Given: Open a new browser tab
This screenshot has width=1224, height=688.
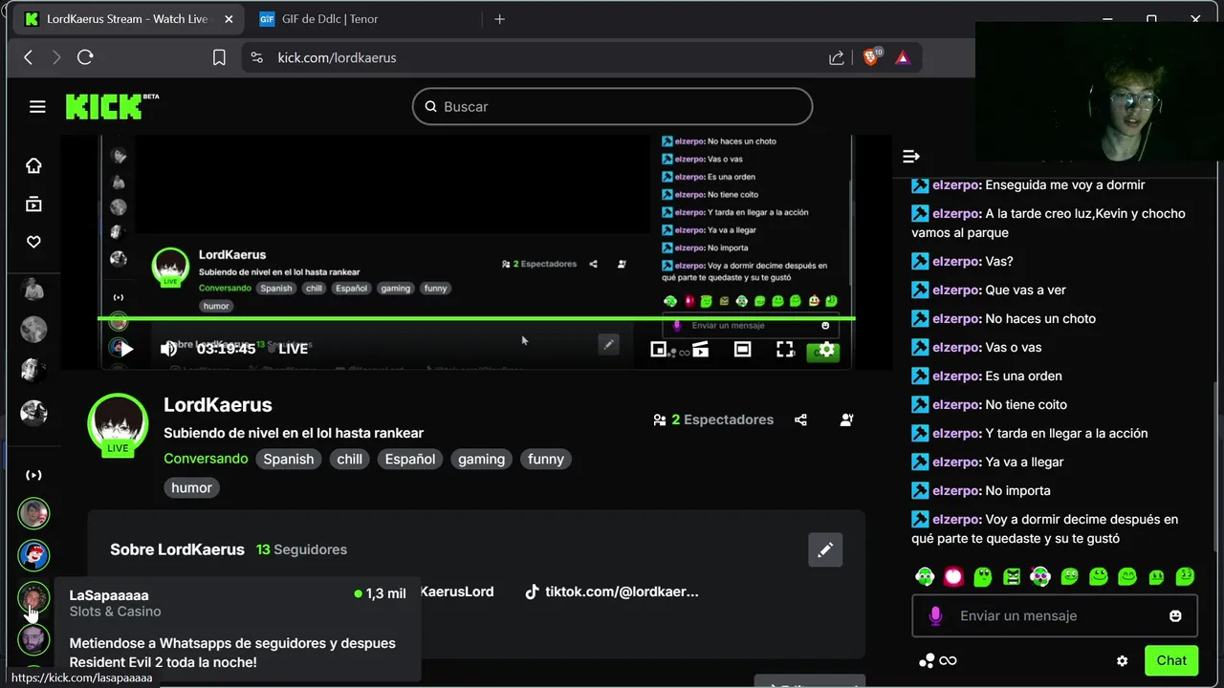Looking at the screenshot, I should [x=499, y=19].
